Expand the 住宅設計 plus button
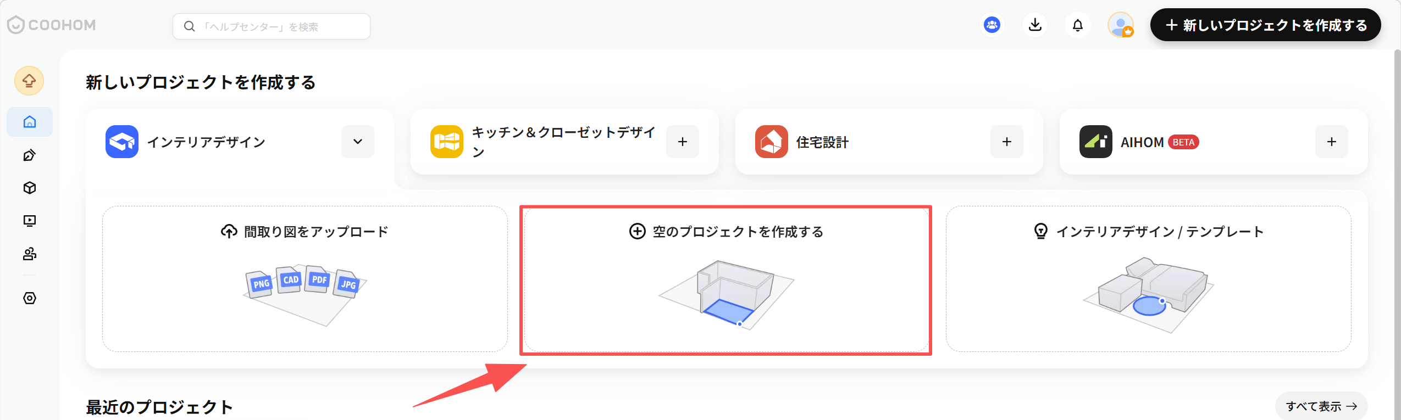This screenshot has width=1401, height=420. pos(1007,142)
